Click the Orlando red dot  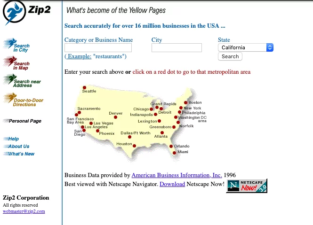pyautogui.click(x=171, y=146)
